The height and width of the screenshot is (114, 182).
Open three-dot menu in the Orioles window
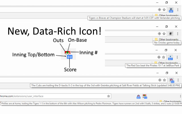tap(177, 34)
